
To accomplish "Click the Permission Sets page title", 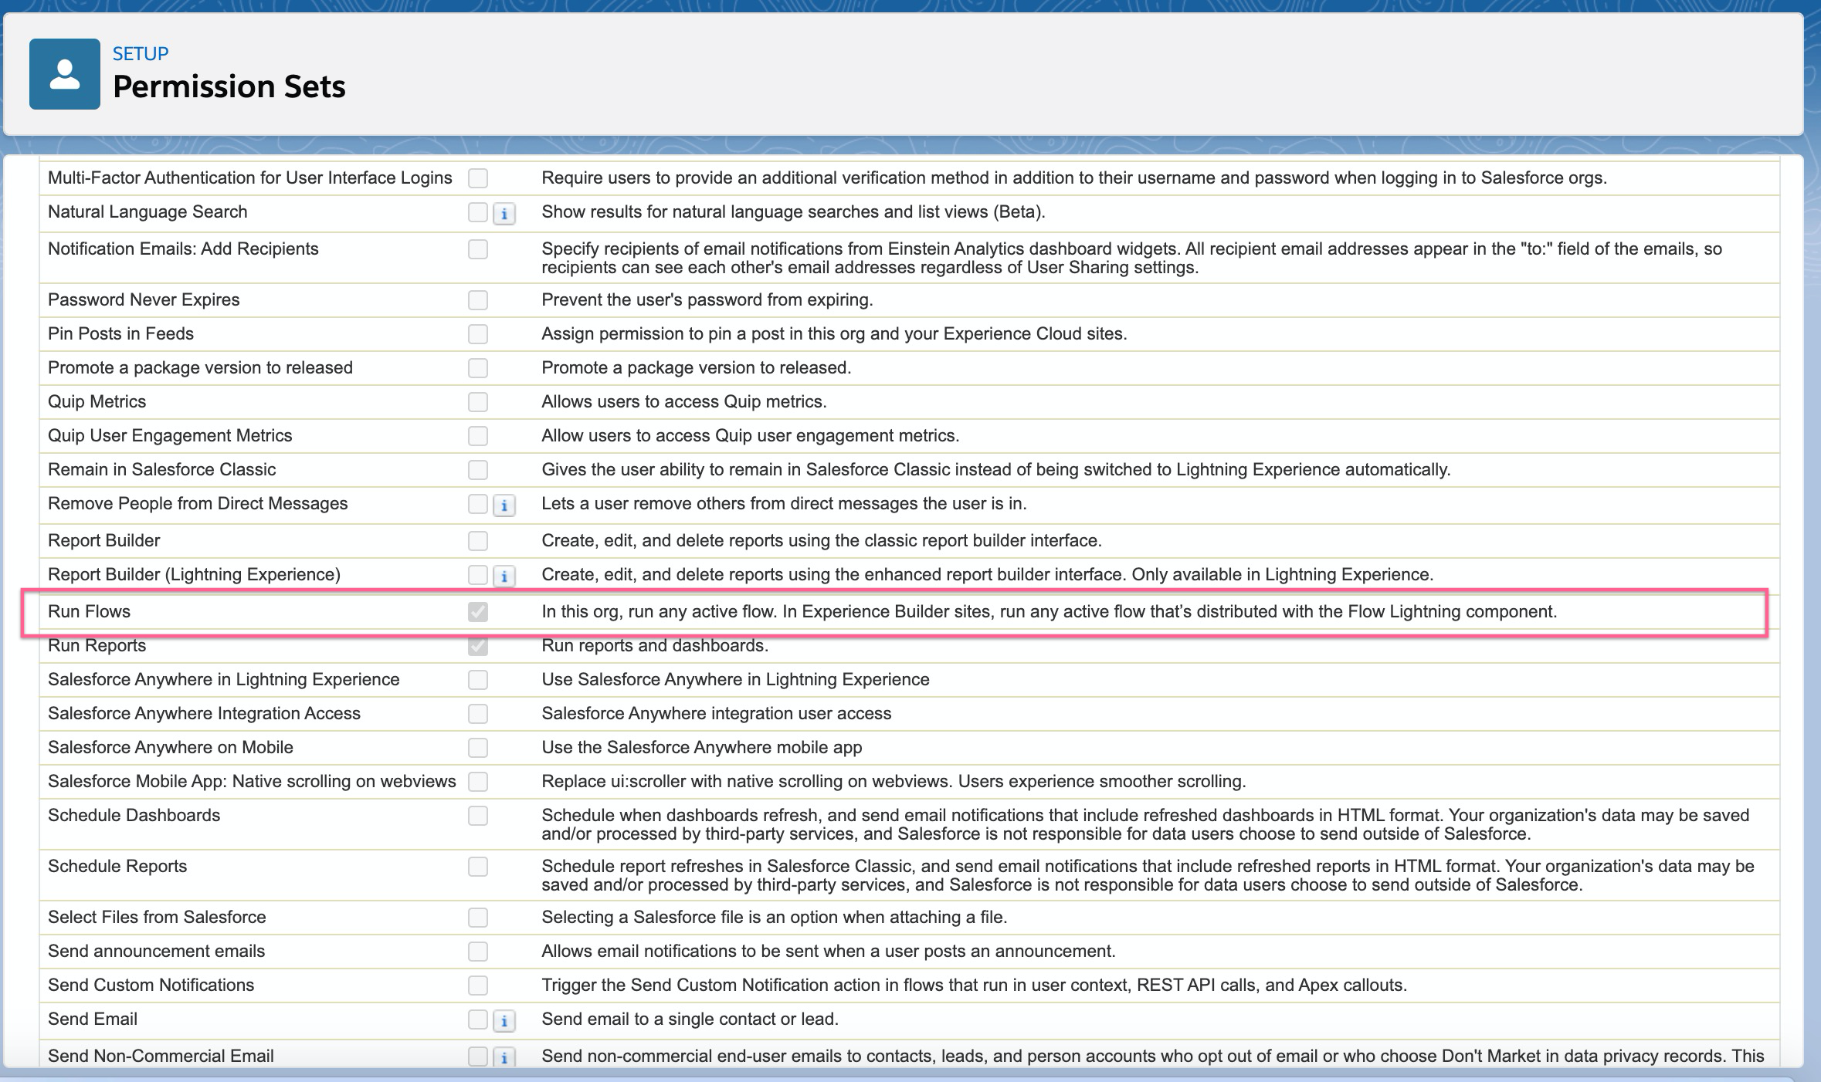I will pos(229,86).
